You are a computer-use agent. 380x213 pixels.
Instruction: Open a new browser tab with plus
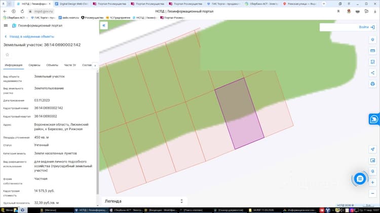324,4
